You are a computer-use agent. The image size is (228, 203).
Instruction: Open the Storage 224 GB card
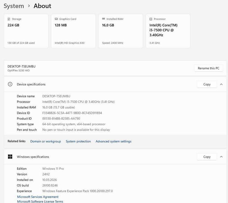(26, 31)
